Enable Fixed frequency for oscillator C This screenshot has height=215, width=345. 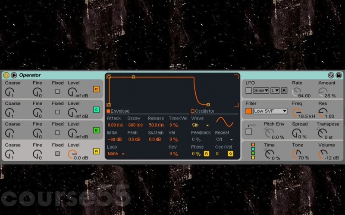[x=57, y=112]
